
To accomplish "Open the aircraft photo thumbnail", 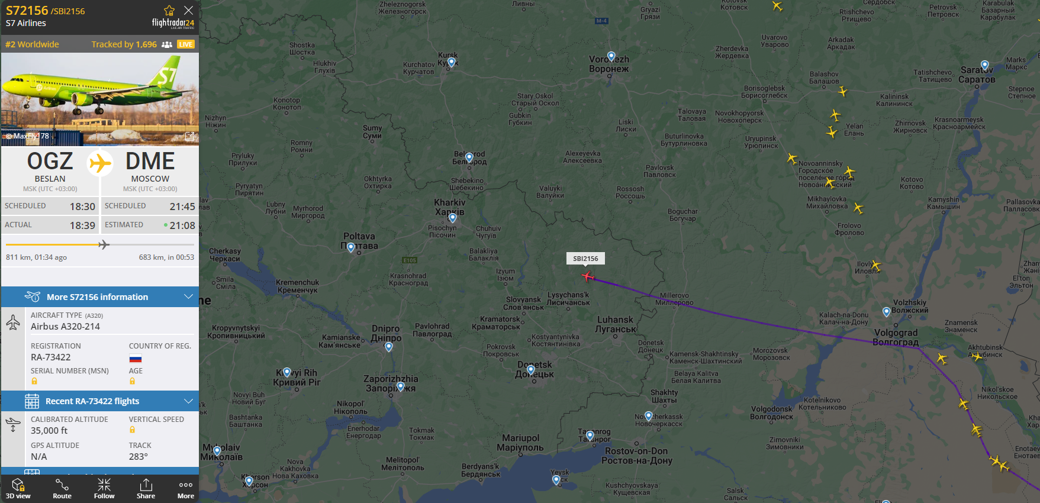I will coord(100,99).
